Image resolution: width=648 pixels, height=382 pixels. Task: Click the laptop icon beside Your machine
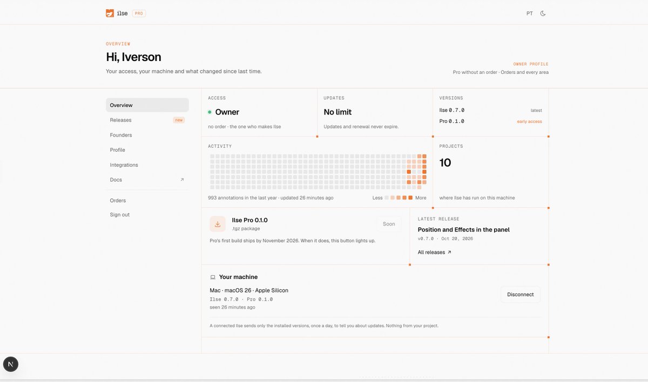[213, 277]
